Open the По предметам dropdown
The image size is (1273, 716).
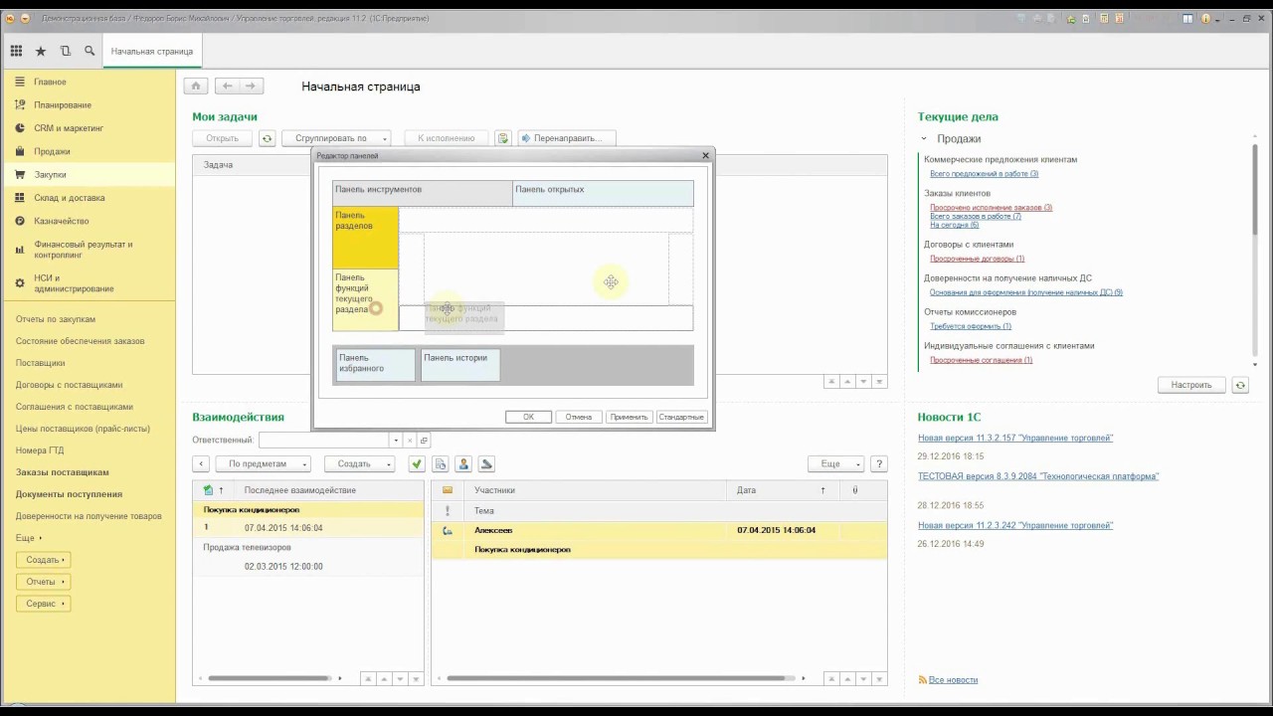tap(263, 463)
